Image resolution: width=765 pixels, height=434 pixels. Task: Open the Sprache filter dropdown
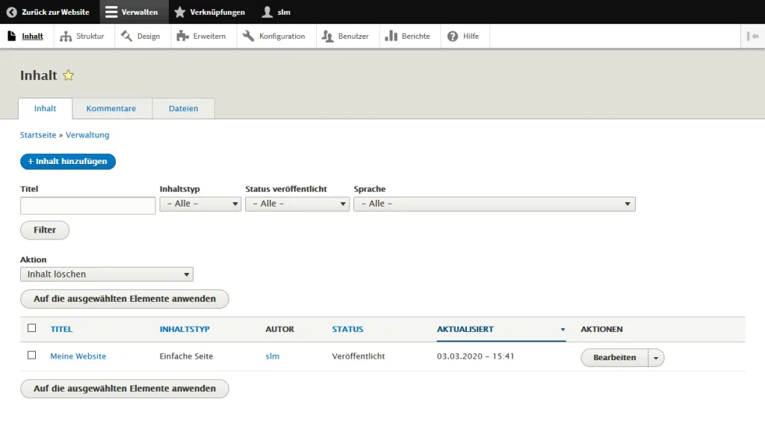(x=494, y=204)
